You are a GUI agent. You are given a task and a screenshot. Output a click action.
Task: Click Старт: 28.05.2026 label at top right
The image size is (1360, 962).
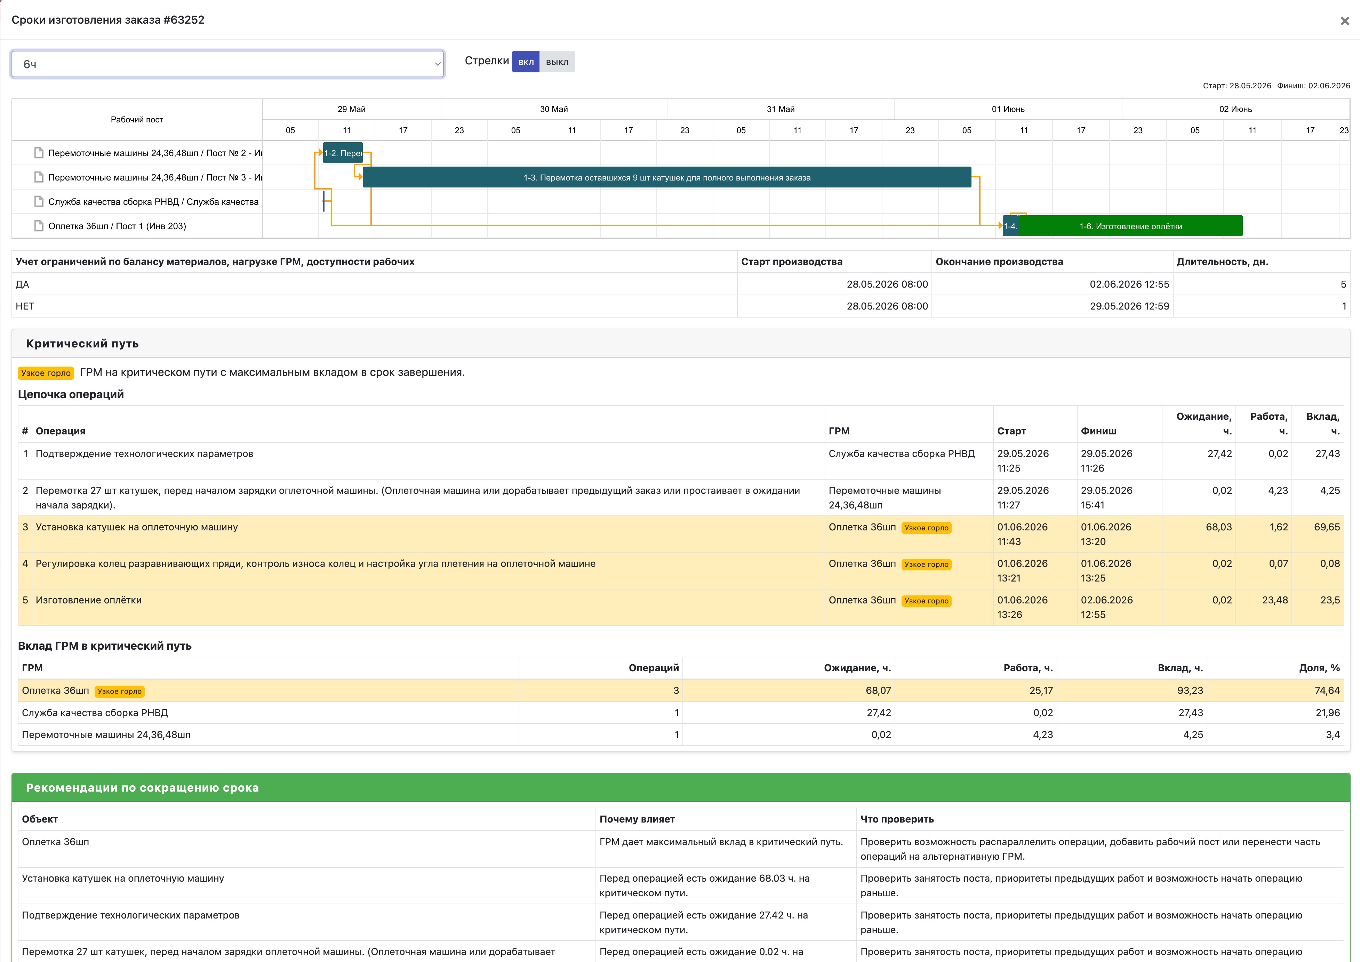1237,86
